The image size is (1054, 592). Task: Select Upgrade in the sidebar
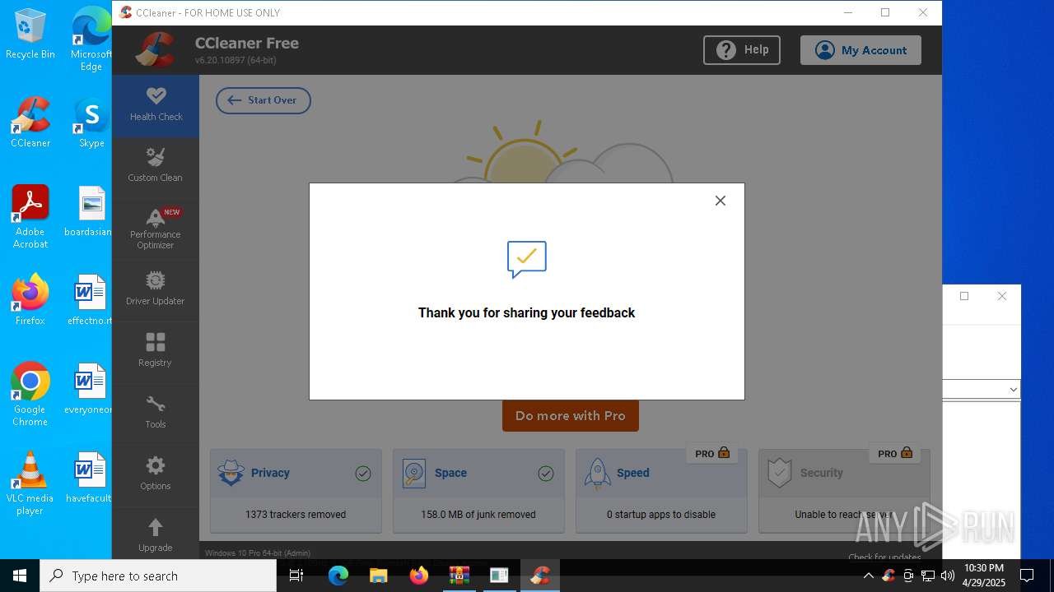pos(156,534)
